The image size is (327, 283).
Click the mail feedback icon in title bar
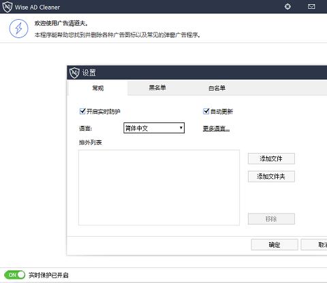click(x=311, y=7)
